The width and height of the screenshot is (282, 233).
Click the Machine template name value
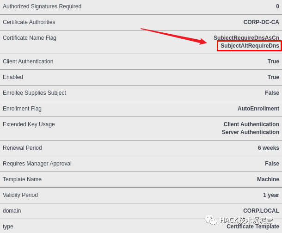click(x=268, y=179)
